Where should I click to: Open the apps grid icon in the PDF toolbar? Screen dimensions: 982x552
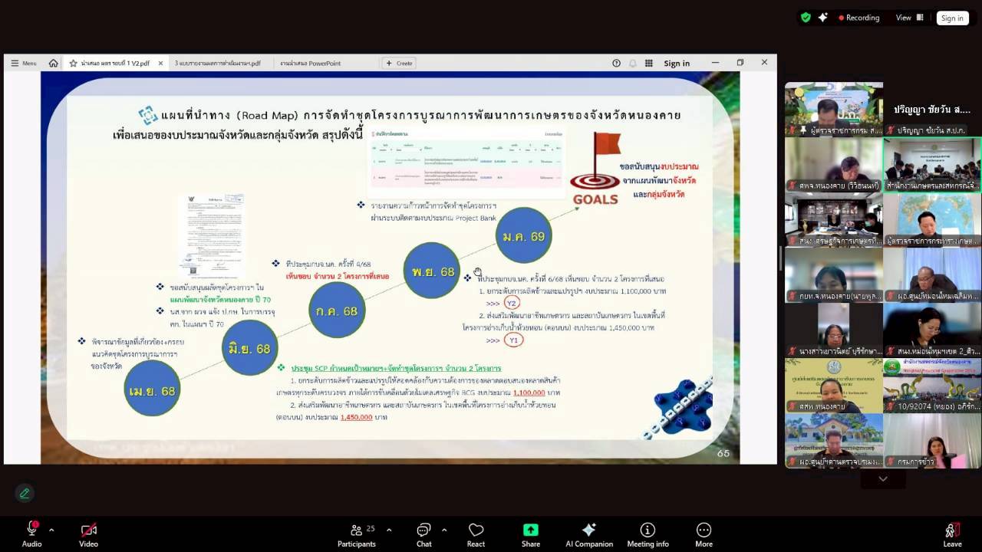[x=648, y=63]
